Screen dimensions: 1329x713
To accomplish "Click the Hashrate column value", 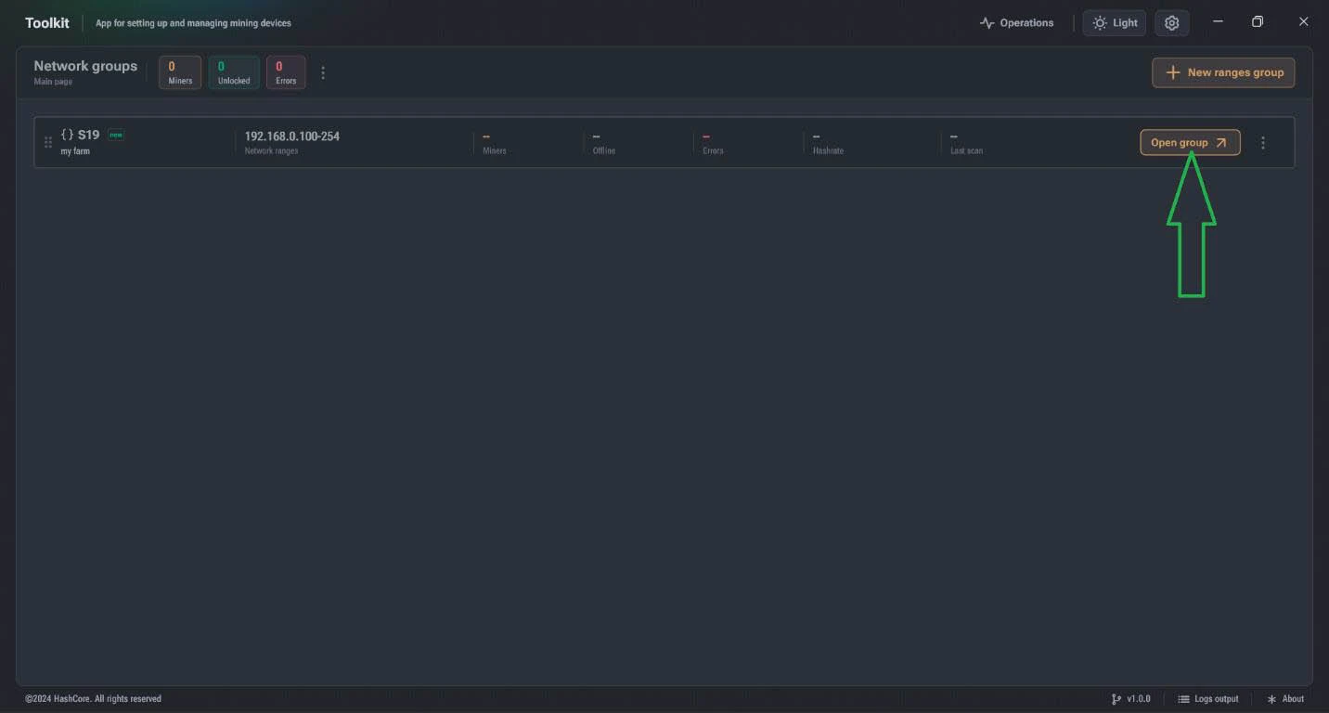I will point(816,137).
